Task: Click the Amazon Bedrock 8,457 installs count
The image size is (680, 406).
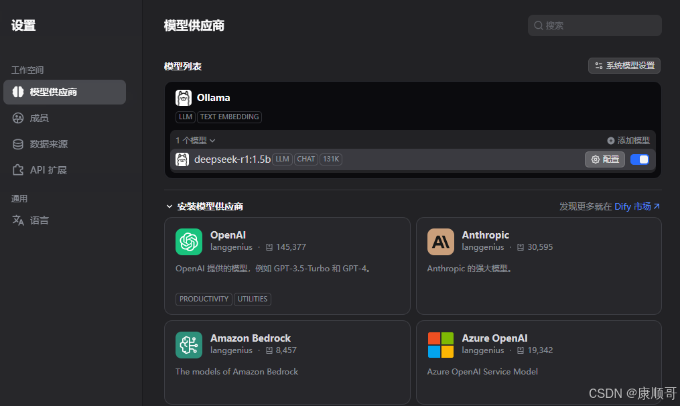Action: tap(286, 350)
